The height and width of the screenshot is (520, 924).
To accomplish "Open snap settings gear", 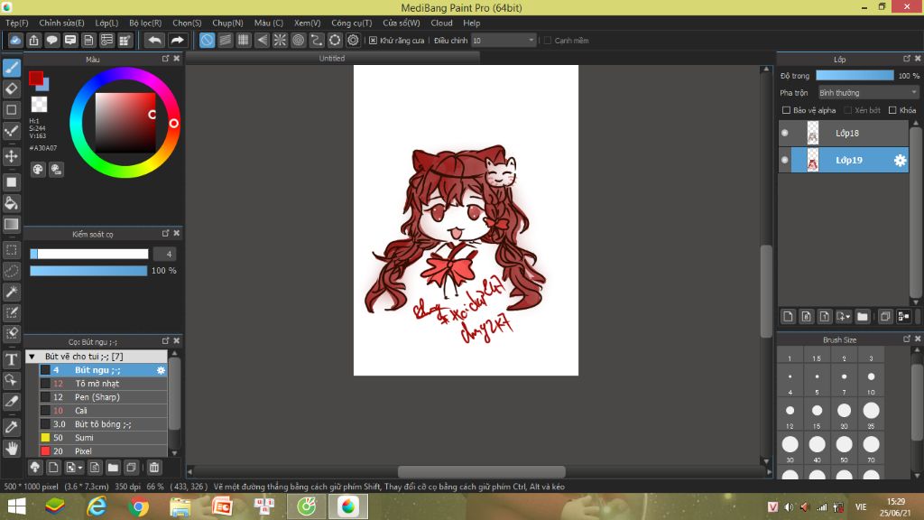I will [x=353, y=40].
